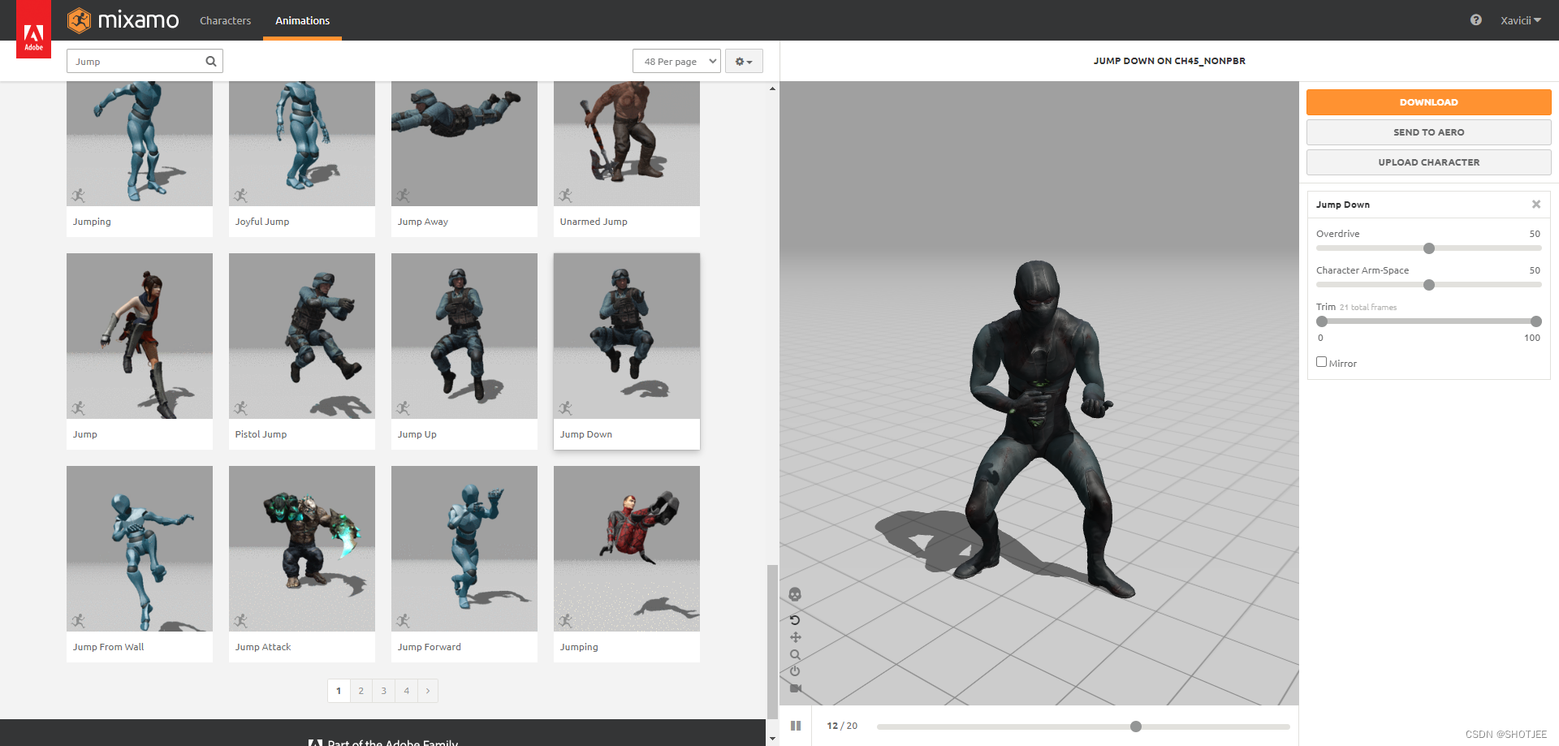Click the Mixamo logo icon

[x=79, y=19]
